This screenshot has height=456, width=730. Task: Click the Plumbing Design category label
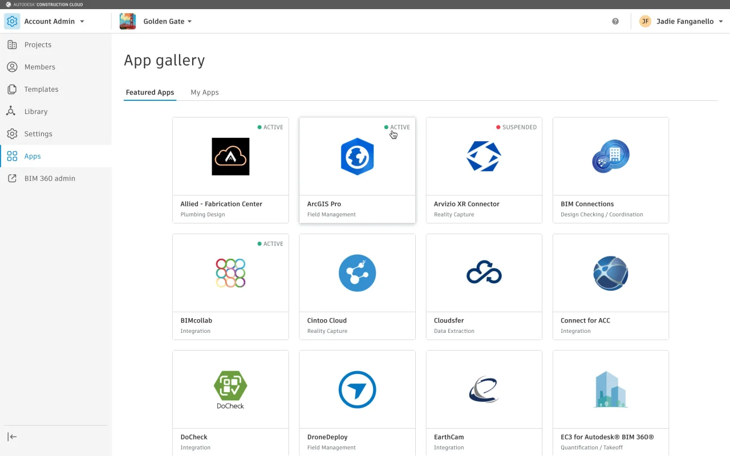coord(202,214)
